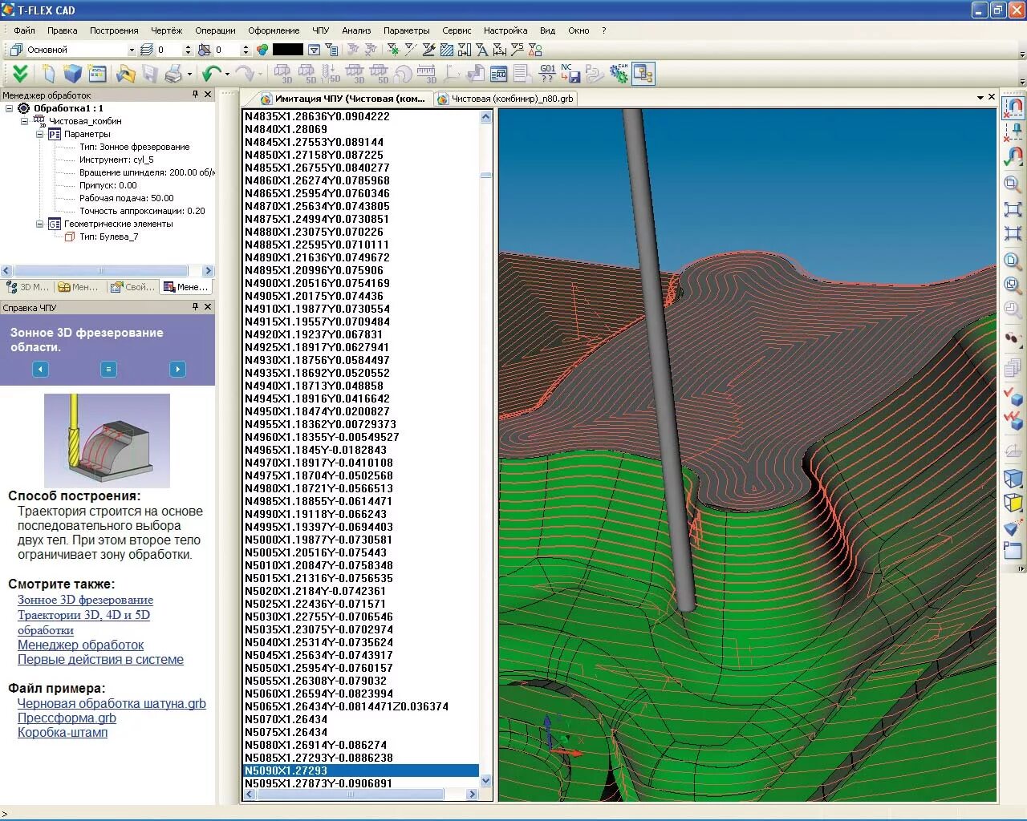Click the zoom page magnifier icon
This screenshot has width=1027, height=821.
[1013, 261]
